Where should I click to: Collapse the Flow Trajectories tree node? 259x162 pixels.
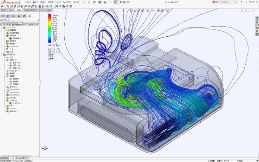(5, 76)
